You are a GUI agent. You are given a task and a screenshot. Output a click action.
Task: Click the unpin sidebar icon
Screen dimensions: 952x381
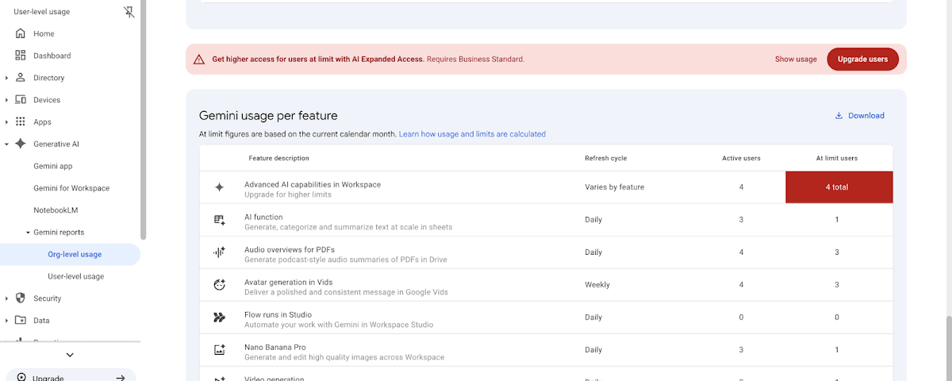point(129,12)
